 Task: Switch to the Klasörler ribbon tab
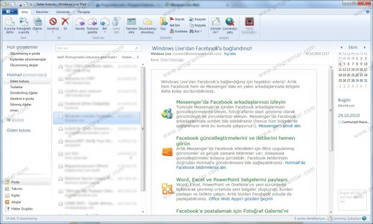click(x=42, y=11)
